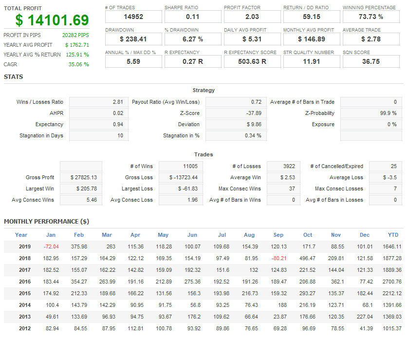Viewport: 407px width, 340px height.
Task: Click the Profit Factor value 2.03
Action: [252, 17]
